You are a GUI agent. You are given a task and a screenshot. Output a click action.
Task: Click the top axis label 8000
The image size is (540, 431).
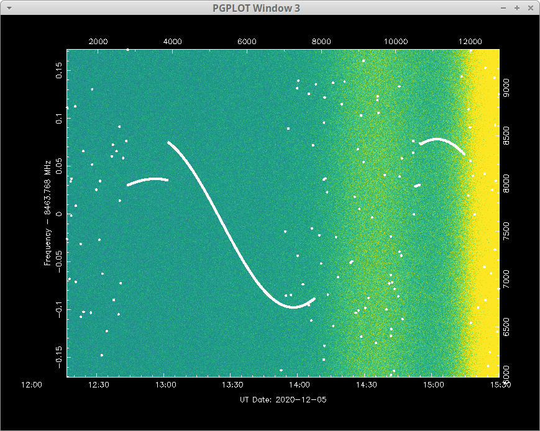(x=321, y=42)
